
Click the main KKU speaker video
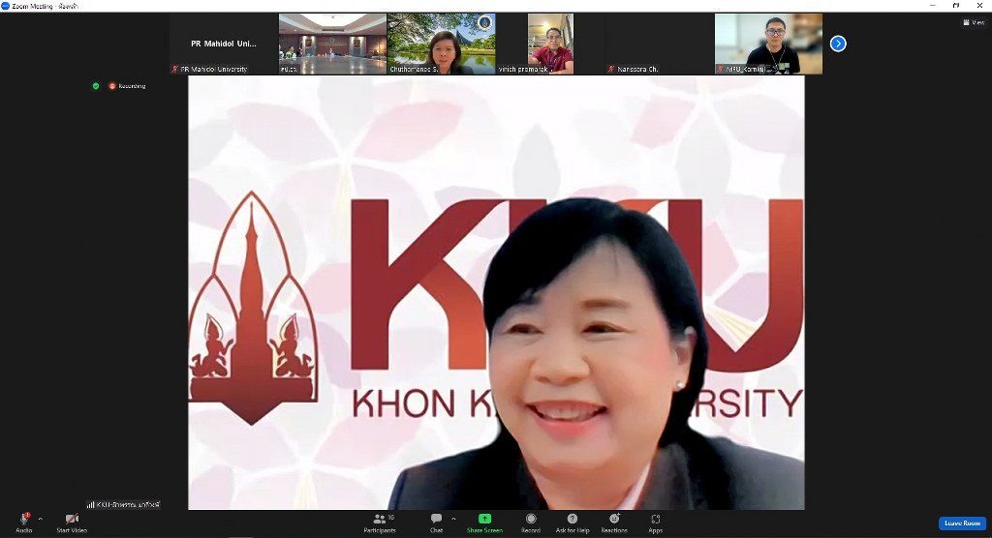pyautogui.click(x=496, y=293)
